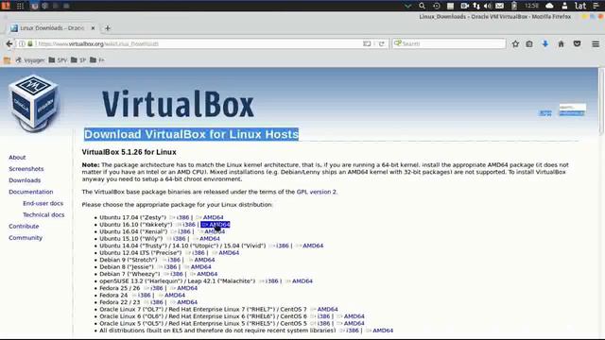
Task: Open the Documentation sidebar link
Action: tap(31, 192)
